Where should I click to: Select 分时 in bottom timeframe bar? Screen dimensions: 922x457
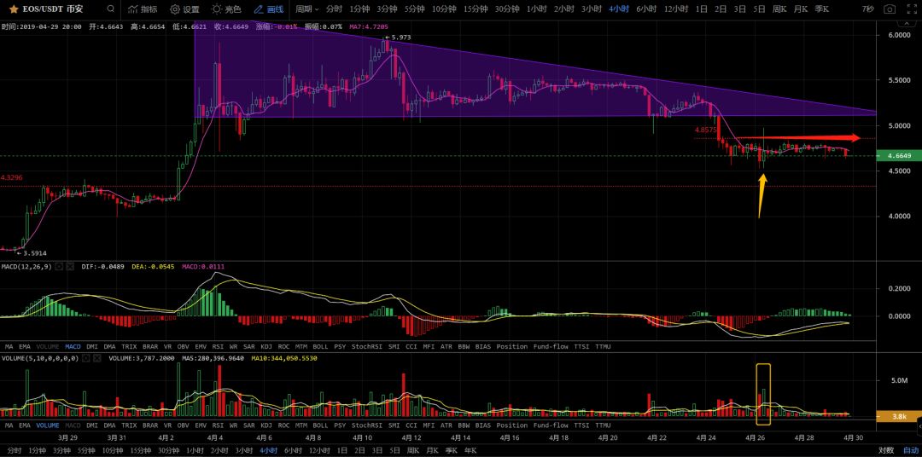click(15, 450)
